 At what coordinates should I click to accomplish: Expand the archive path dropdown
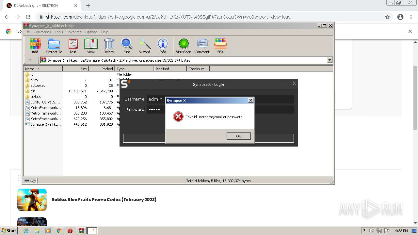pyautogui.click(x=330, y=60)
